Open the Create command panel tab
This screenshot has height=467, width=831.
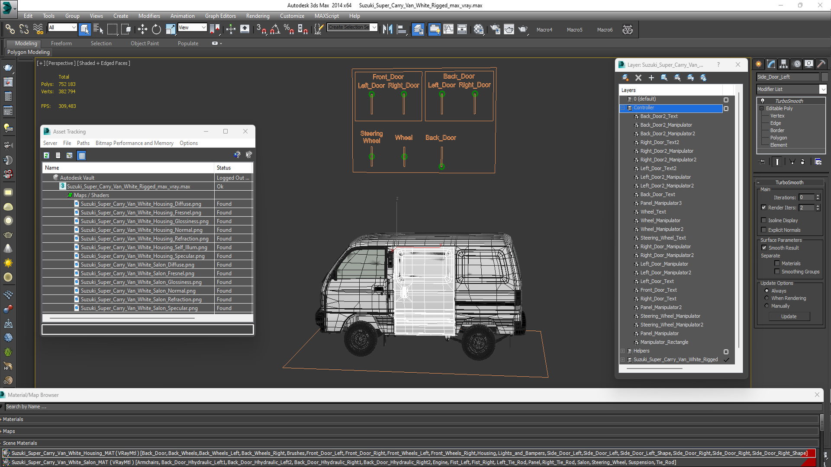click(x=759, y=64)
